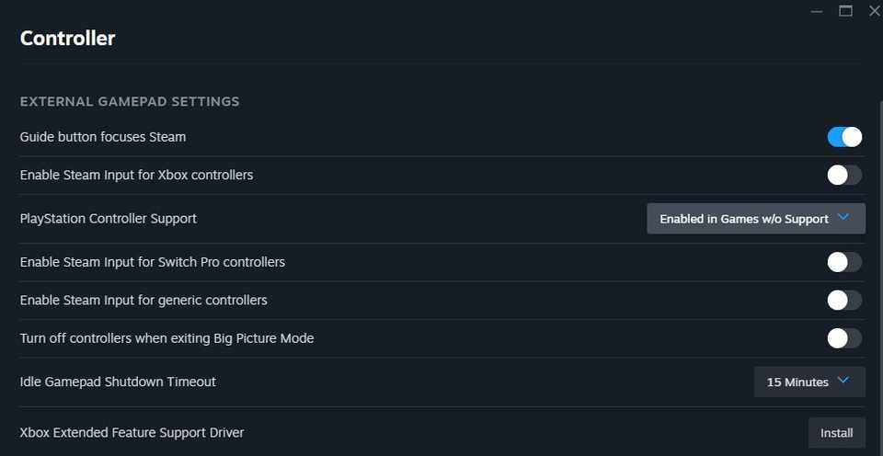The height and width of the screenshot is (456, 883).
Task: Select the PlayStation Controller Support label text
Action: (x=109, y=219)
